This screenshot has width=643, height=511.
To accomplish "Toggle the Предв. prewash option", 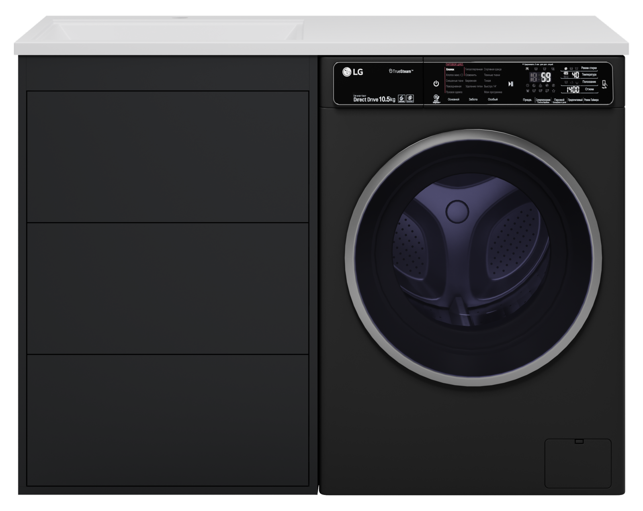I will [527, 100].
